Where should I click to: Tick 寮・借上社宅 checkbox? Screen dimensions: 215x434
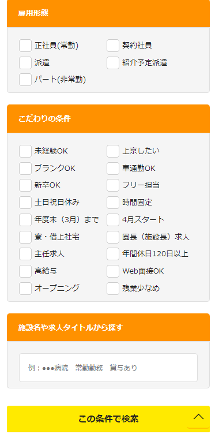point(25,237)
